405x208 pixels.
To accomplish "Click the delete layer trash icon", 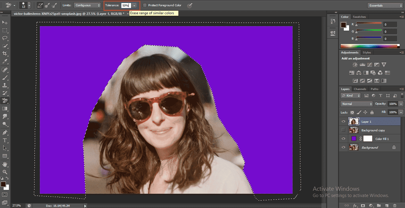I will [x=394, y=205].
